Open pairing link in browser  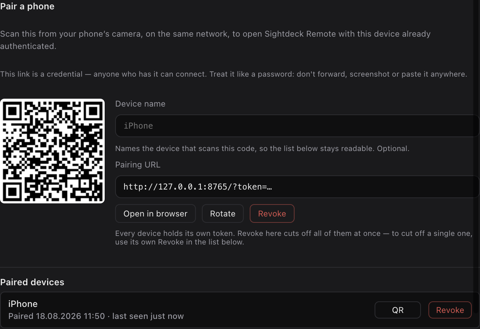(x=156, y=213)
